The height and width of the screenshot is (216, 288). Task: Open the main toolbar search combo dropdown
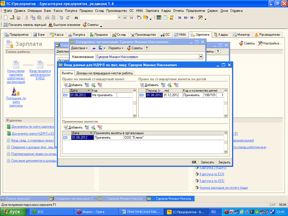click(119, 18)
